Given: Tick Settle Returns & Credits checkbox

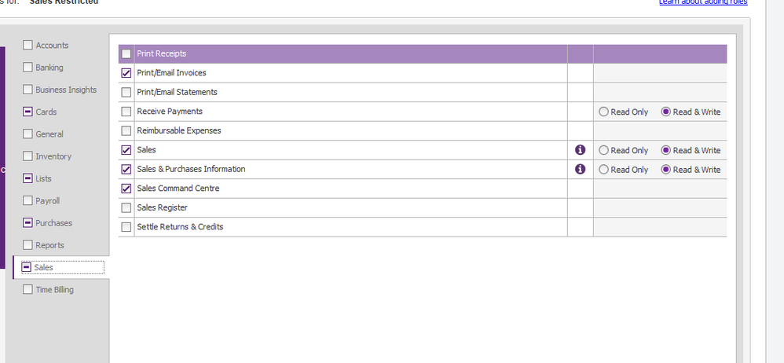Looking at the screenshot, I should pos(126,227).
